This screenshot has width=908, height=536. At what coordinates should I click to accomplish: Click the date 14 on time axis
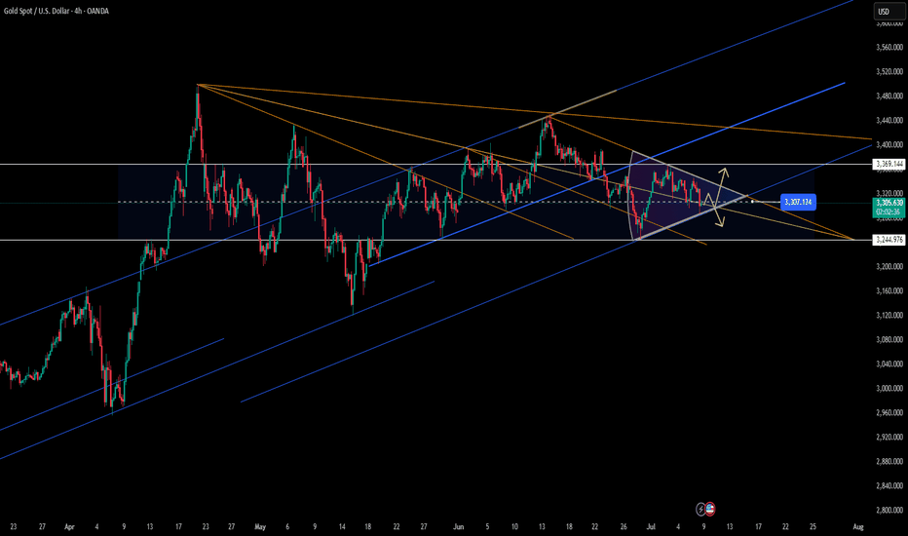pyautogui.click(x=342, y=526)
